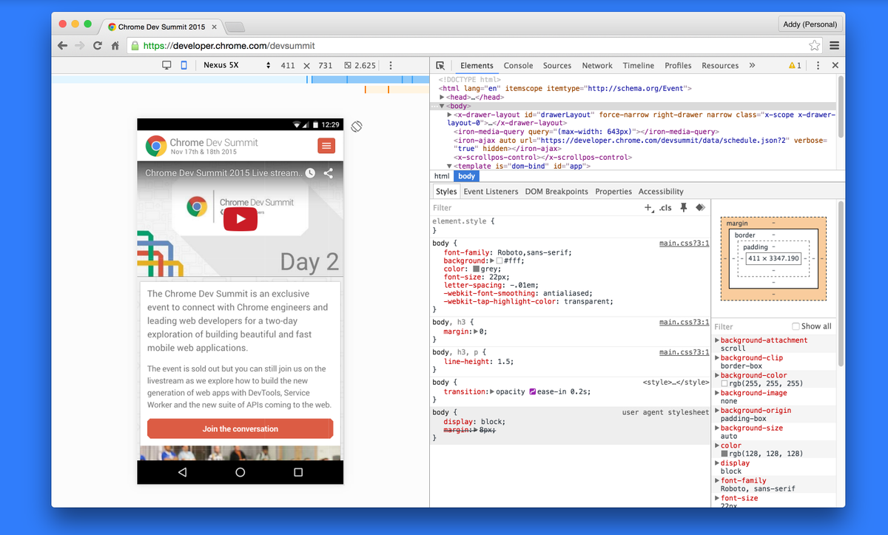Viewport: 888px width, 535px height.
Task: Click the grey color swatch in body rule
Action: [477, 269]
